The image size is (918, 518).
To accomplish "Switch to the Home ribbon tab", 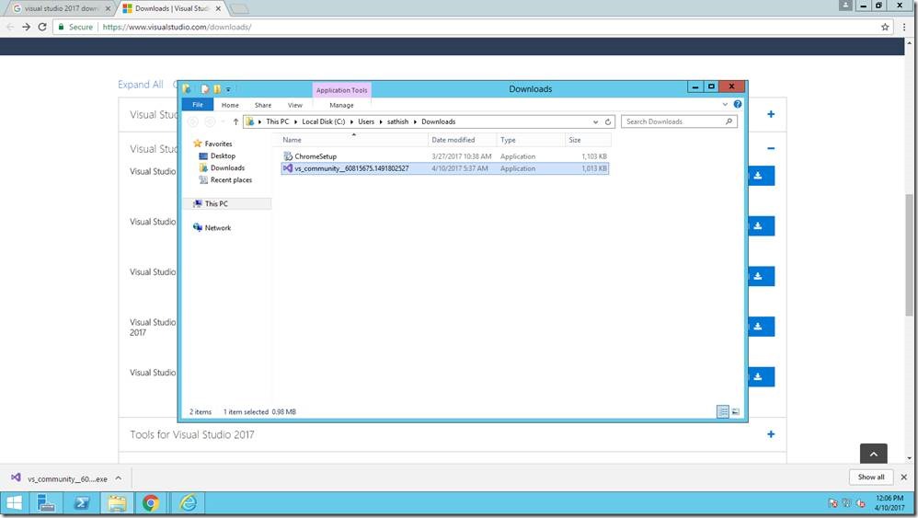I will (230, 106).
